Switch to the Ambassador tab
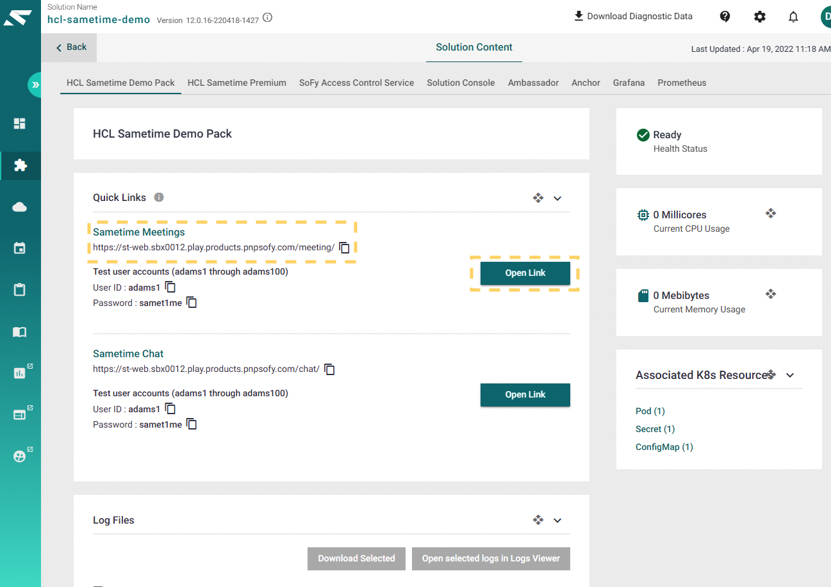This screenshot has height=587, width=831. coord(533,83)
